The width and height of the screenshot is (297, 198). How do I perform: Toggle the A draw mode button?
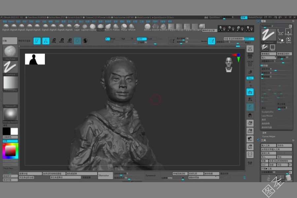pyautogui.click(x=107, y=39)
